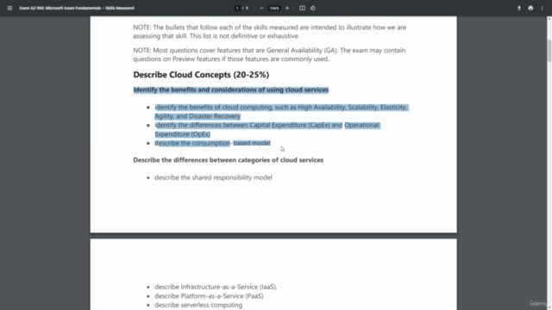Click the vertical scrollbar thumb

549,51
